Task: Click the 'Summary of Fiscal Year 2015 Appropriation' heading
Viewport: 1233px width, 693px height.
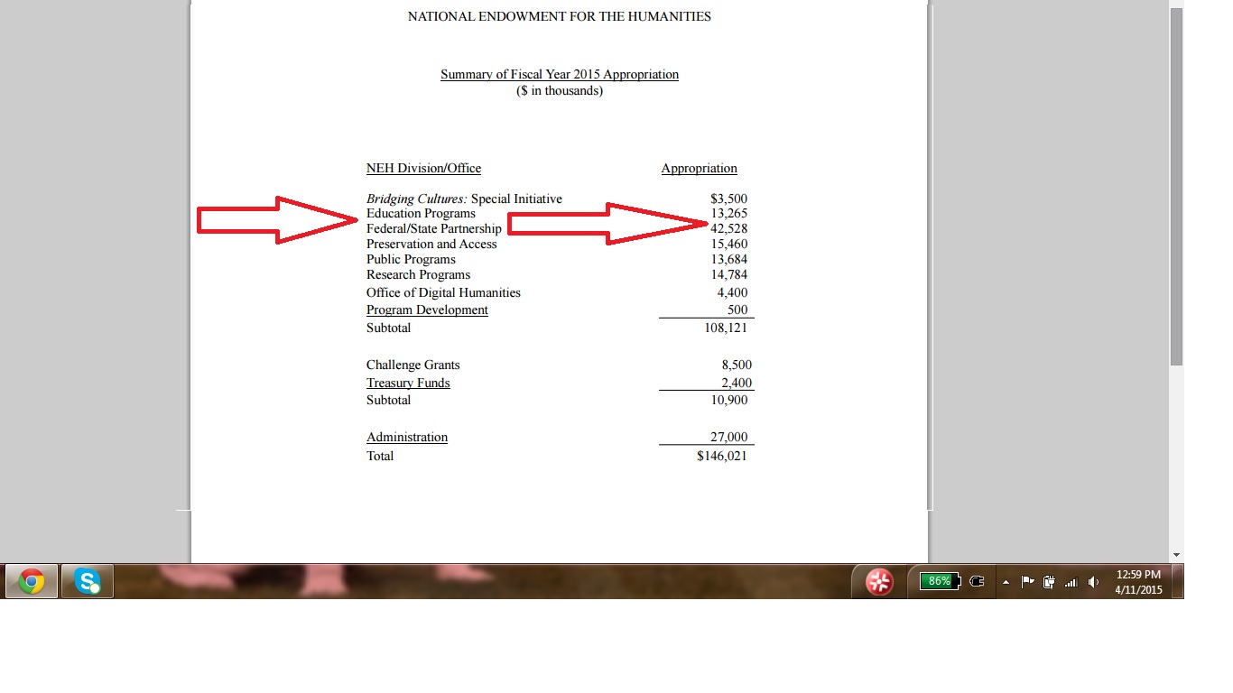Action: pos(559,75)
